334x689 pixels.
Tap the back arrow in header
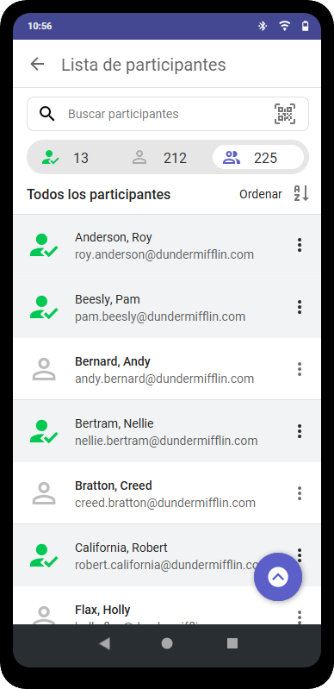[37, 64]
